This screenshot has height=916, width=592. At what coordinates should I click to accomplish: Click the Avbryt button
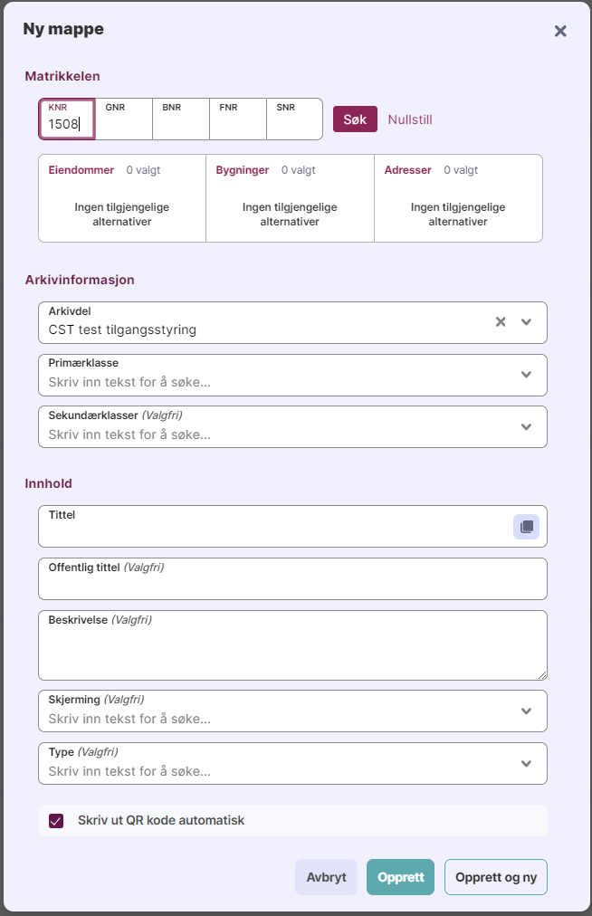click(326, 877)
